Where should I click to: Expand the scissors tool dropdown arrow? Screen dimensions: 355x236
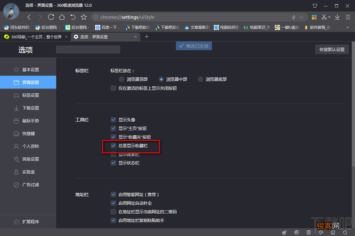(x=329, y=17)
